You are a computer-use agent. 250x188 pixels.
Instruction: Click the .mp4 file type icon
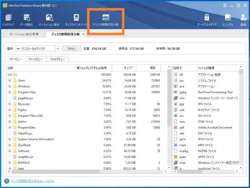point(175,145)
